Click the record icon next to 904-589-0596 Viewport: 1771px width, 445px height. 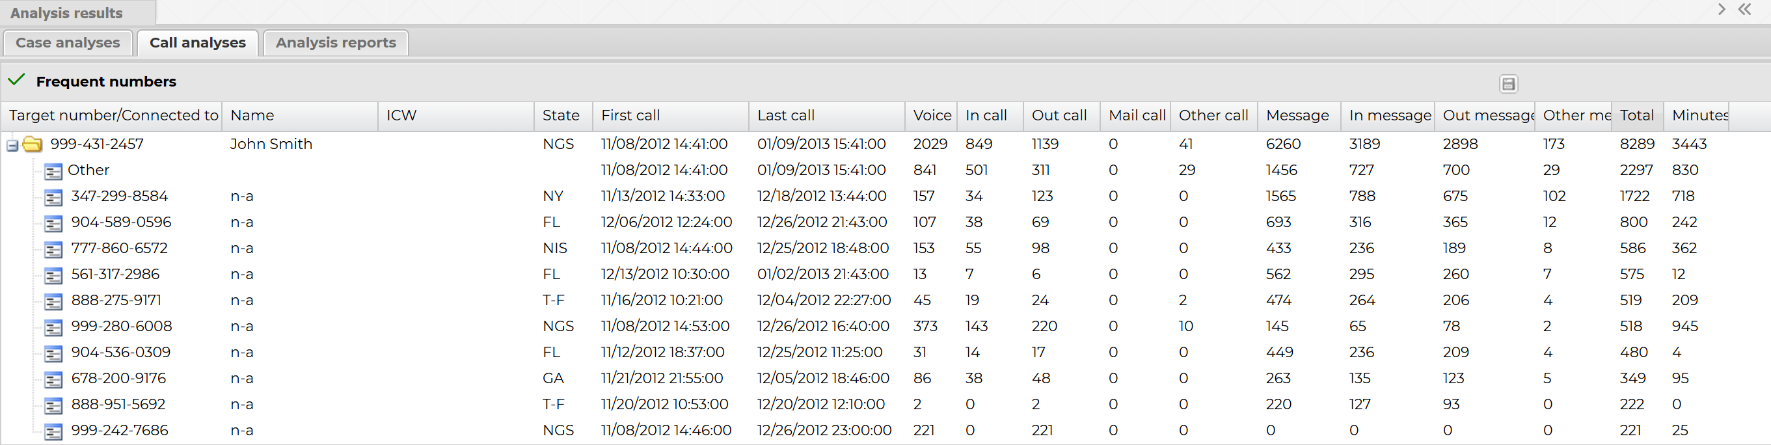coord(53,224)
